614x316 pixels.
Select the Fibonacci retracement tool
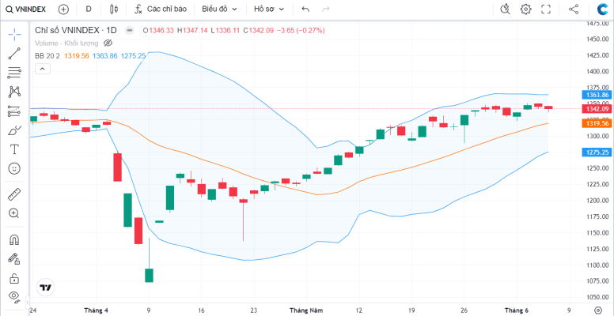click(14, 73)
